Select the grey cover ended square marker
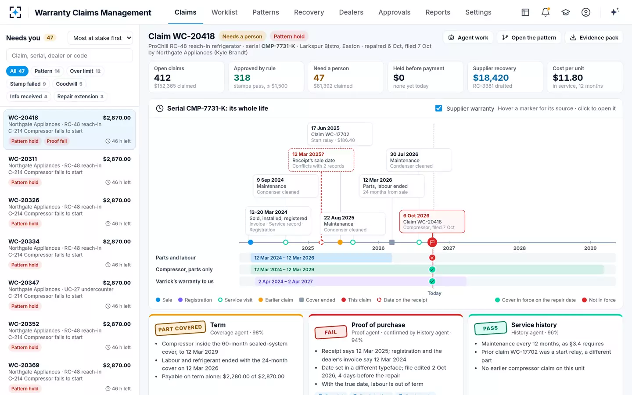Image resolution: width=632 pixels, height=395 pixels. point(392,242)
